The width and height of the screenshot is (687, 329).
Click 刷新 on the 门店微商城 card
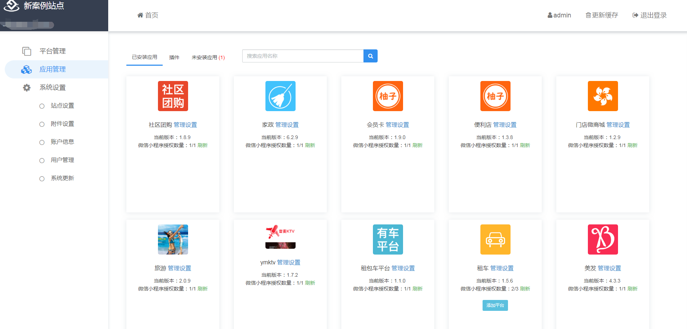(633, 145)
